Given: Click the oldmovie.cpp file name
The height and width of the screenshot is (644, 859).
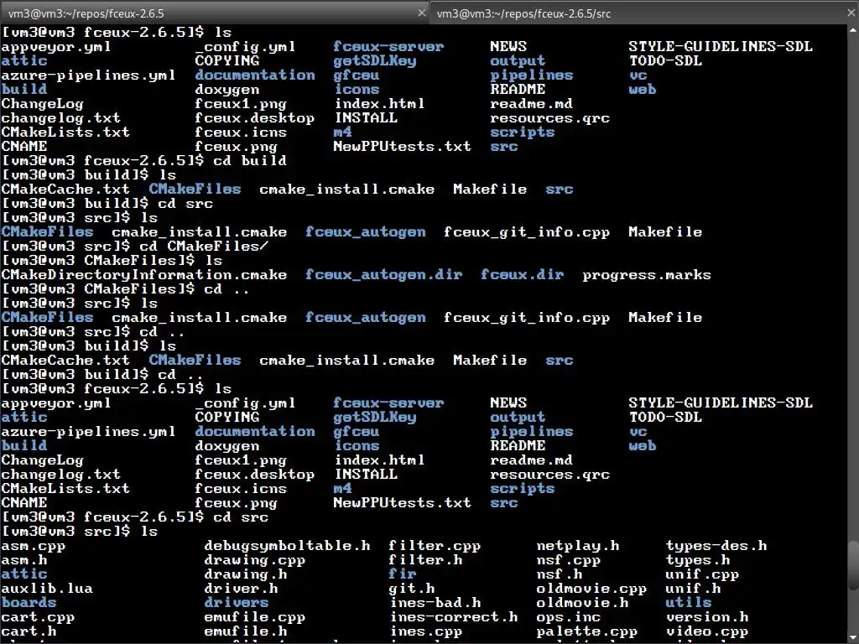Looking at the screenshot, I should tap(591, 589).
